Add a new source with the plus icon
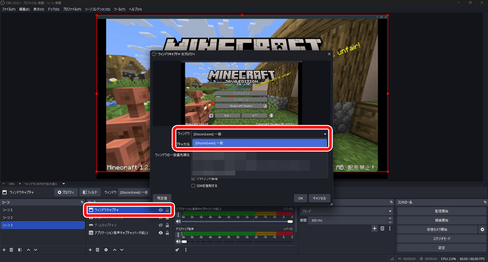The image size is (488, 262). tap(90, 250)
